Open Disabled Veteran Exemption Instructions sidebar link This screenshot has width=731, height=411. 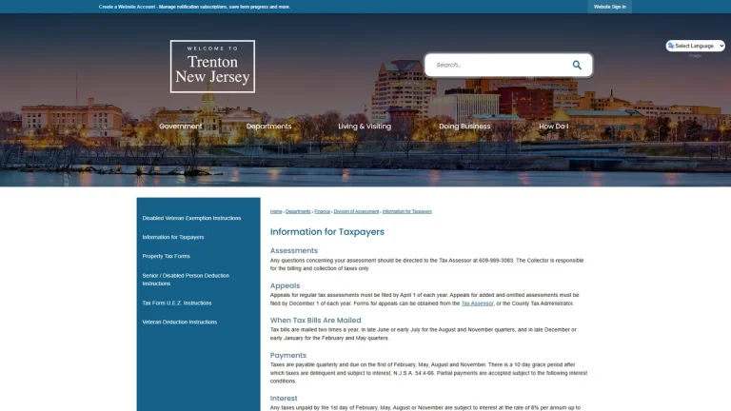click(x=191, y=218)
